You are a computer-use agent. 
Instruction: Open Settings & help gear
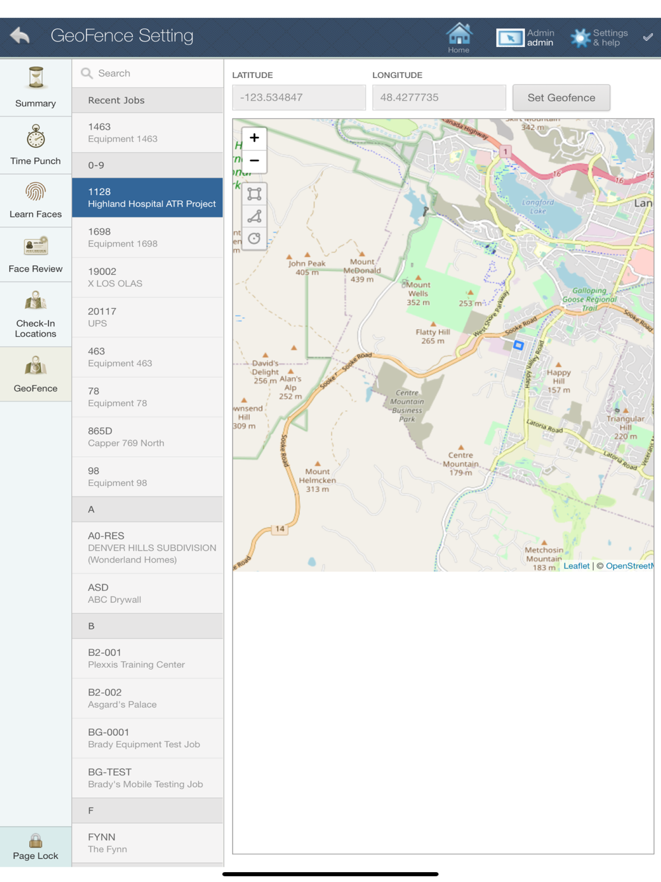coord(600,38)
